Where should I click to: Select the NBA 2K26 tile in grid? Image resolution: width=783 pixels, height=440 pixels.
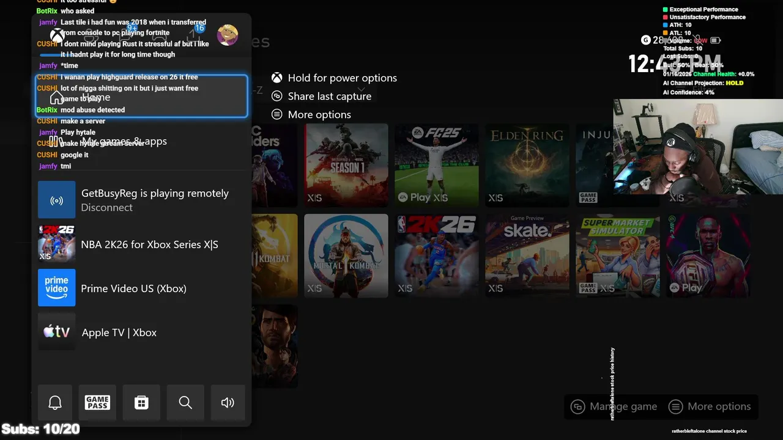[437, 255]
